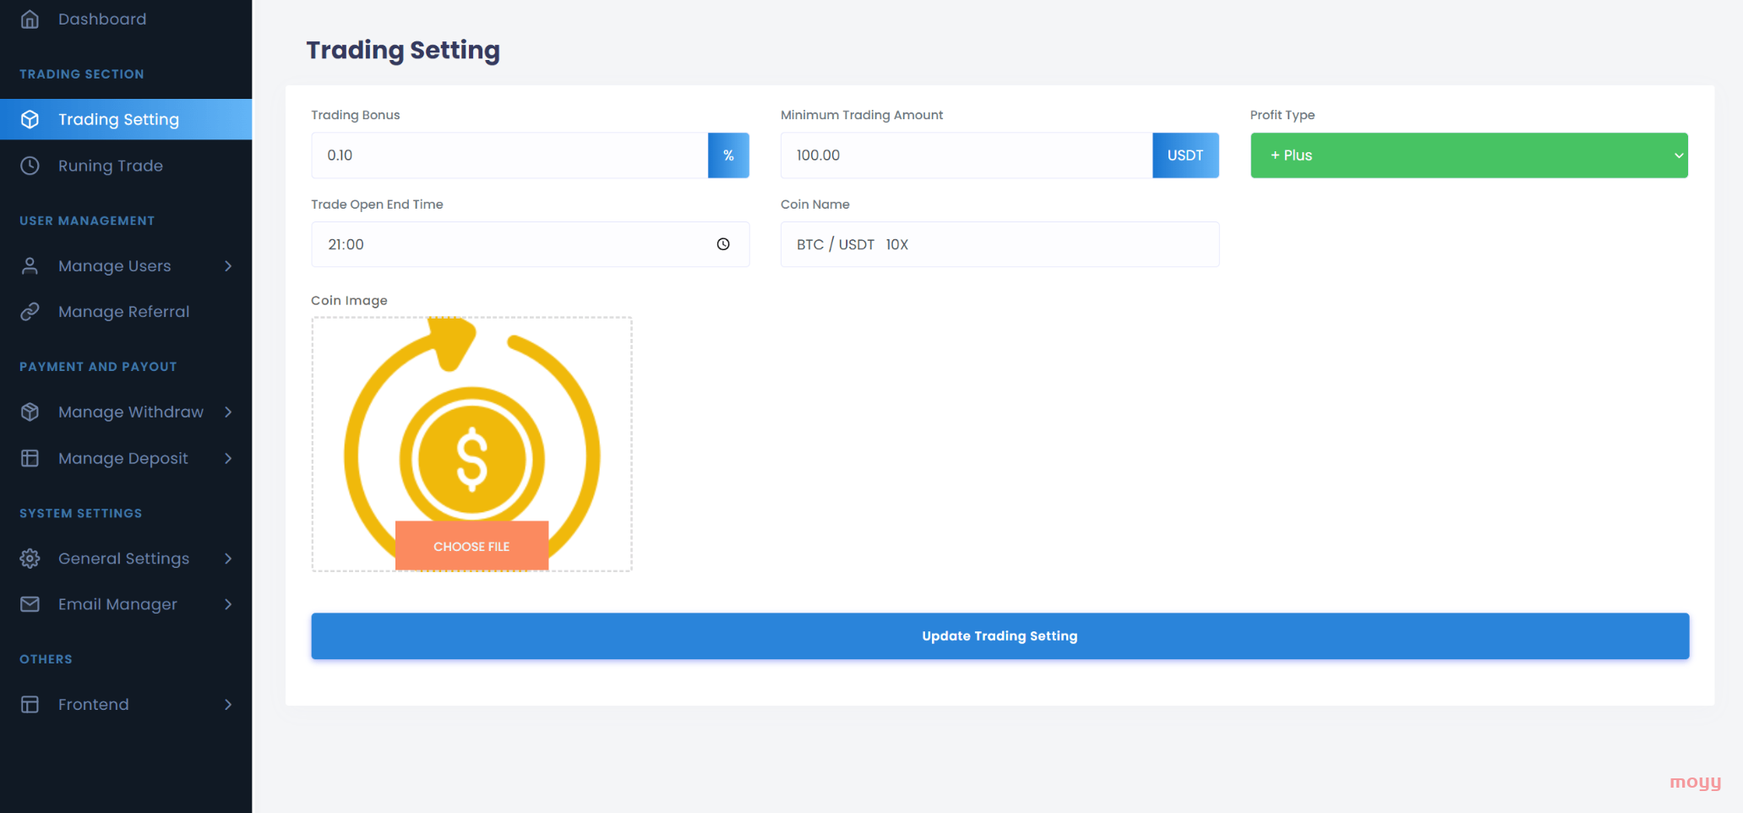Open General Settings menu label
Screen dimensions: 1743x813
tap(124, 559)
